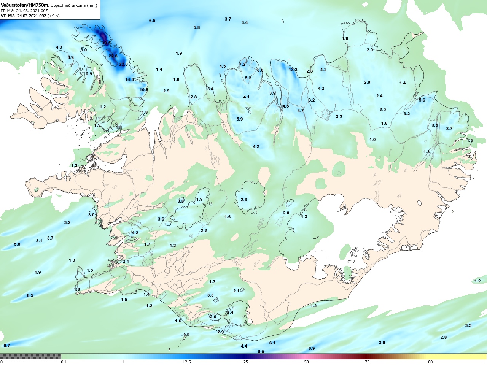This screenshot has height=365, width=487.
Task: Click the 10.8 precipitation value
Action: point(144,90)
